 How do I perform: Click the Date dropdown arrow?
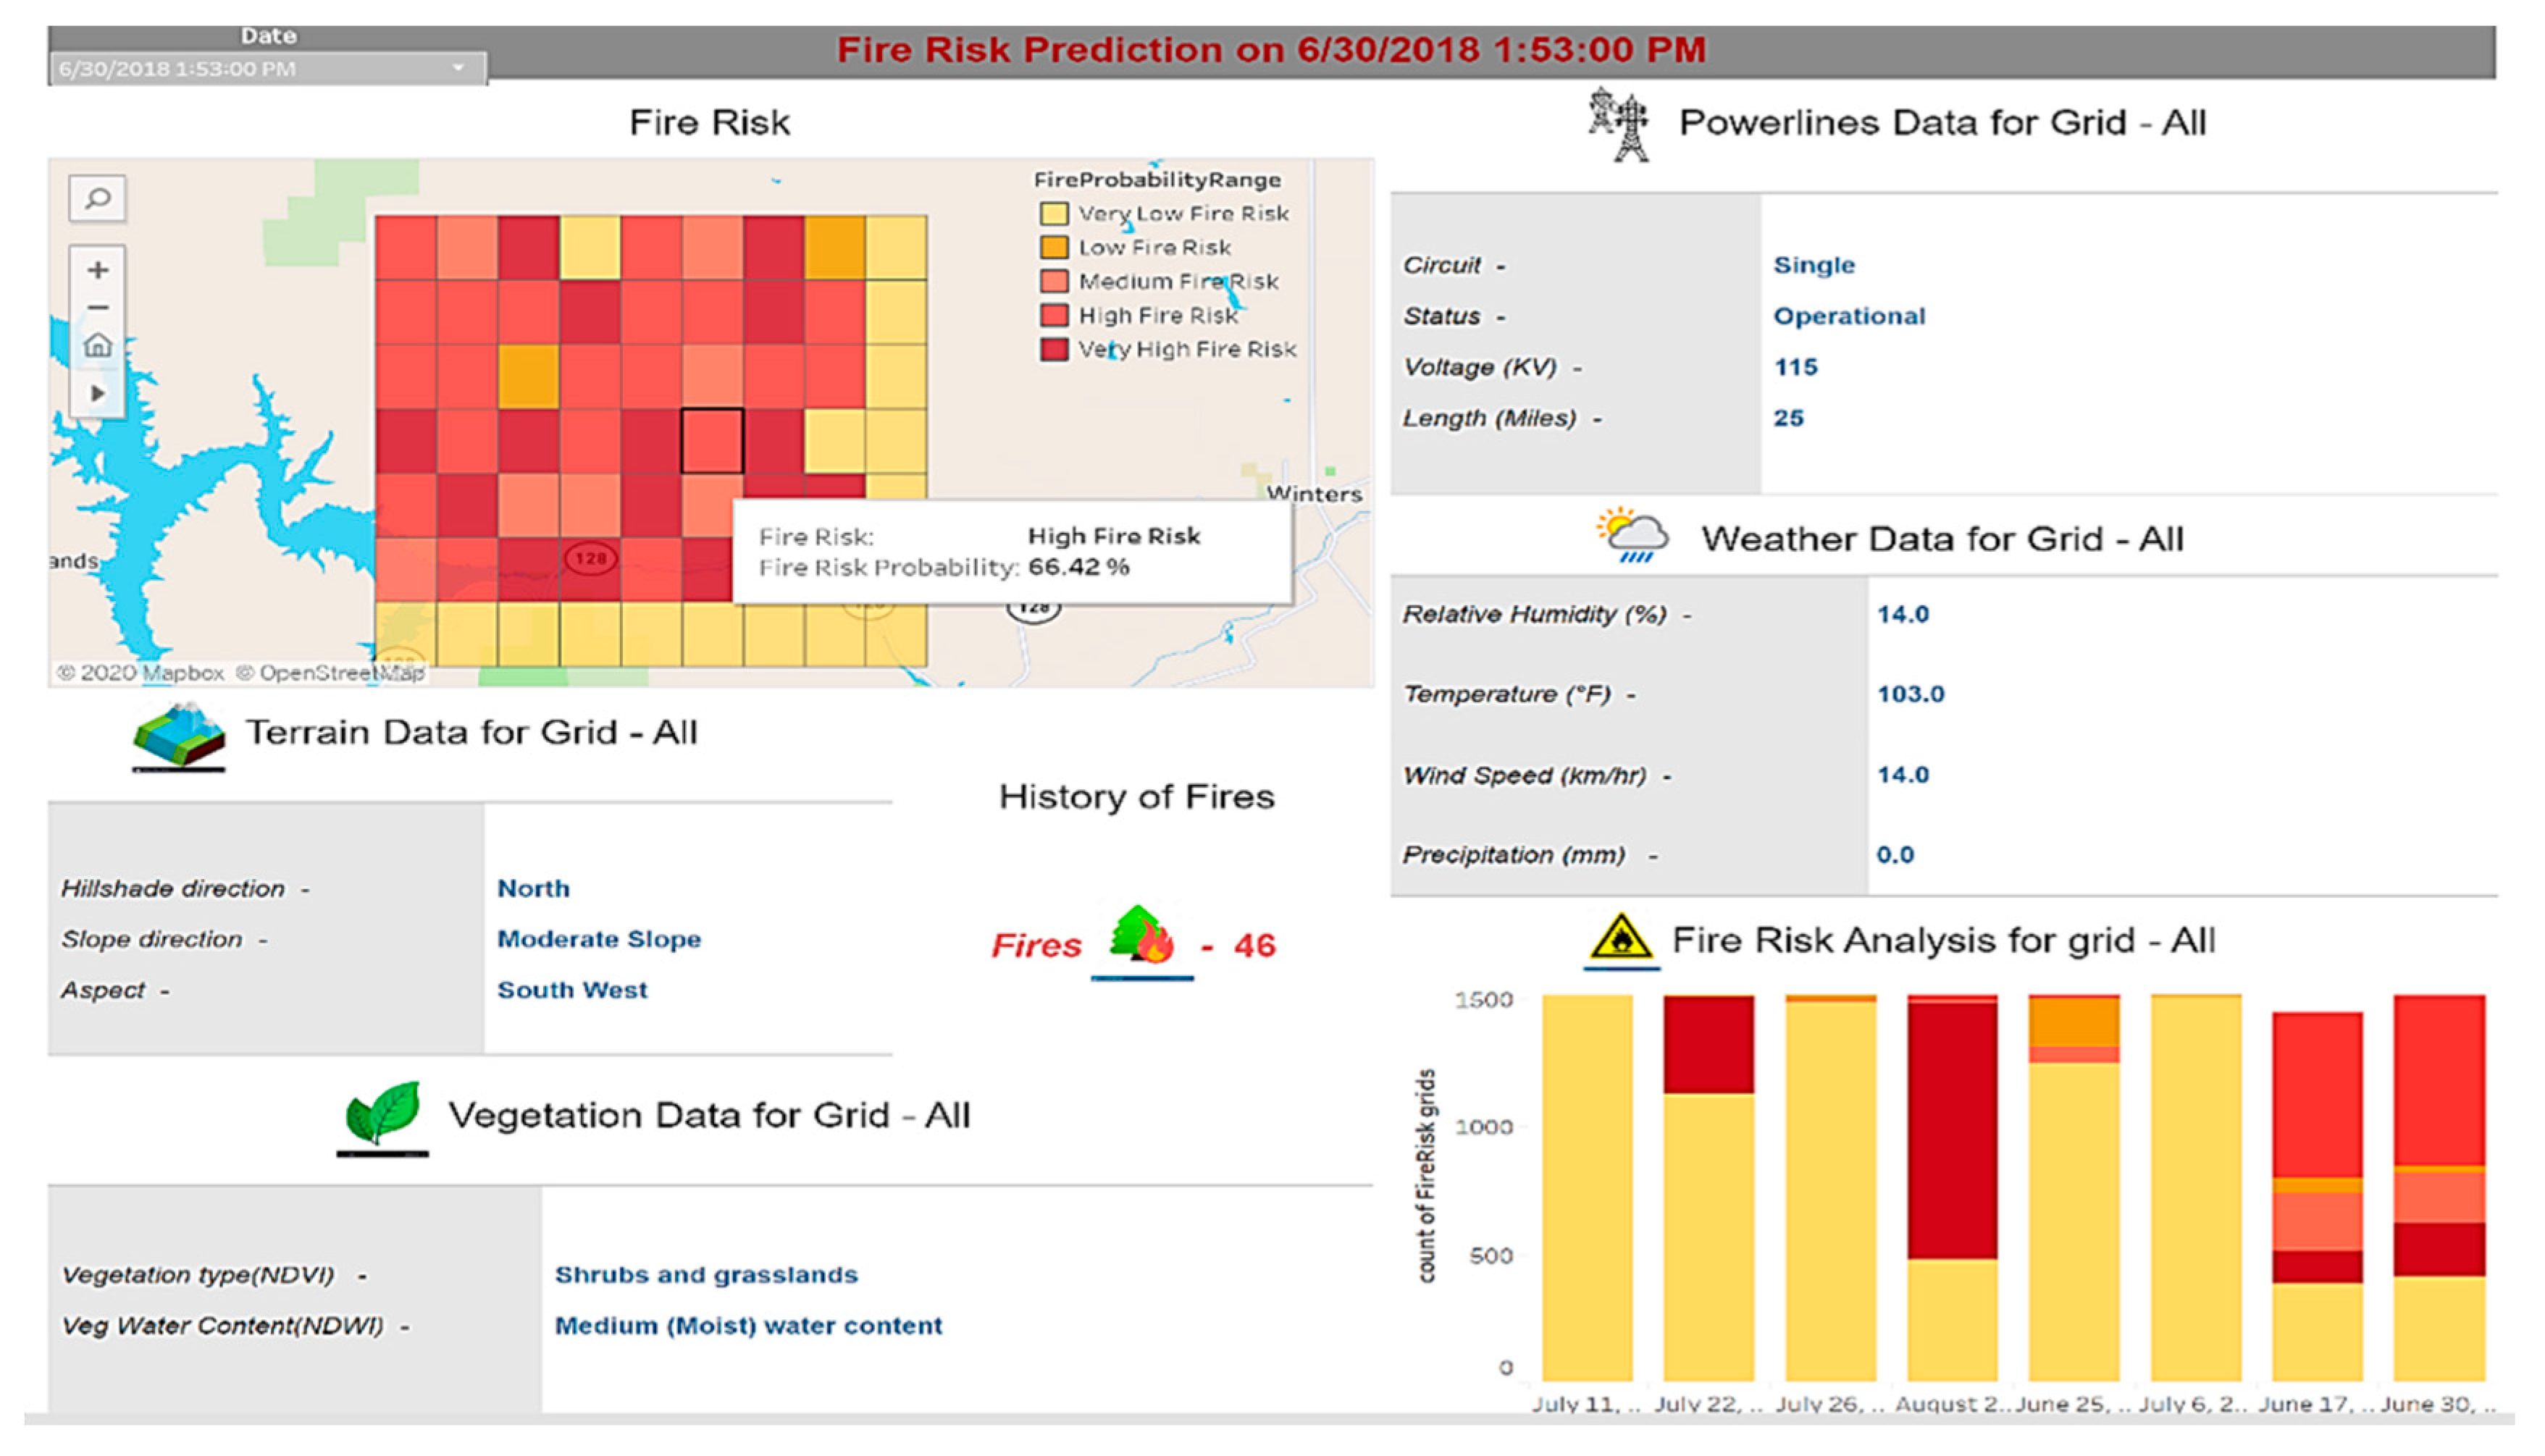[x=458, y=68]
